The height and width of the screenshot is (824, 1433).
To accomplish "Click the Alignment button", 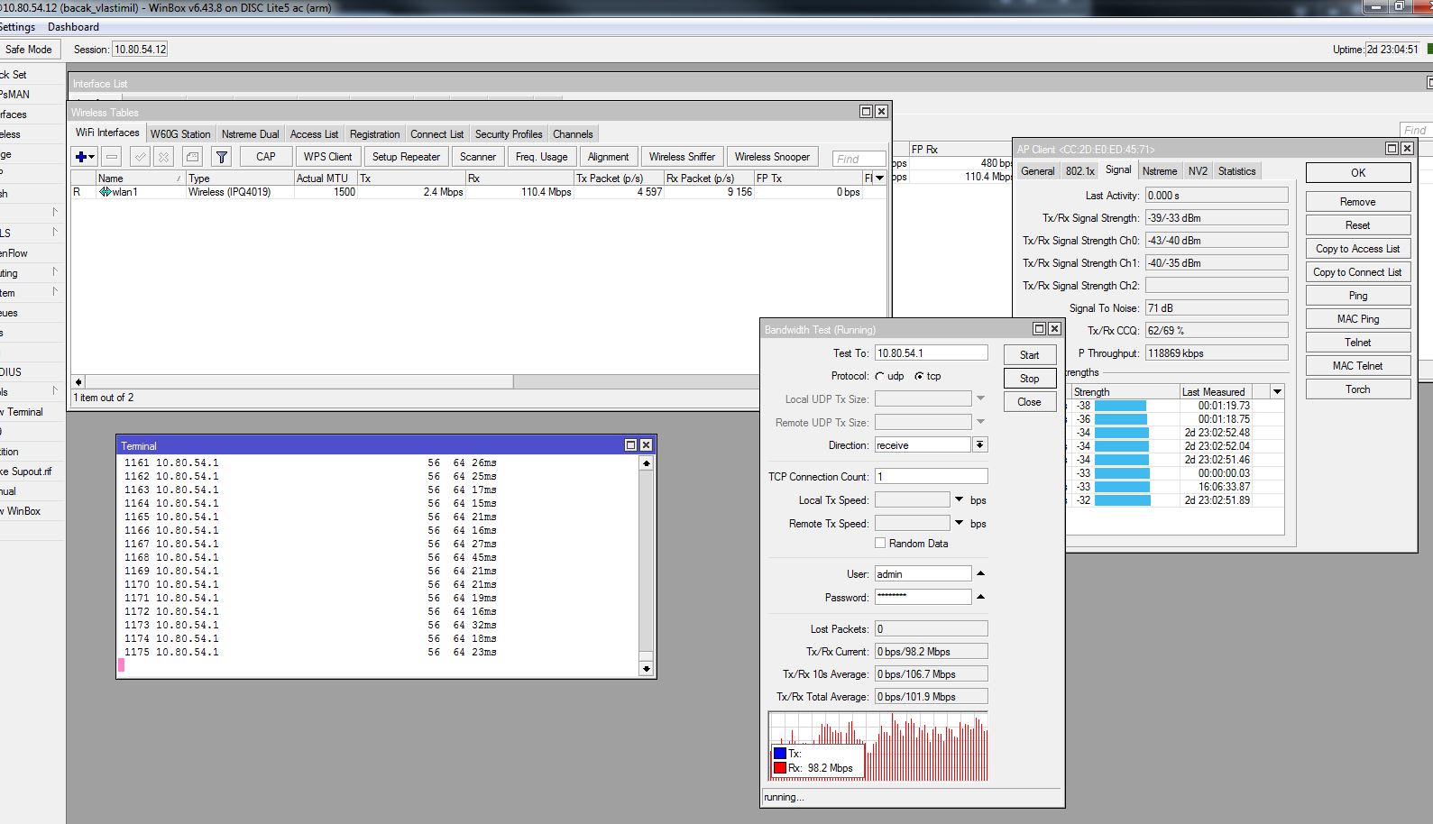I will coord(608,157).
